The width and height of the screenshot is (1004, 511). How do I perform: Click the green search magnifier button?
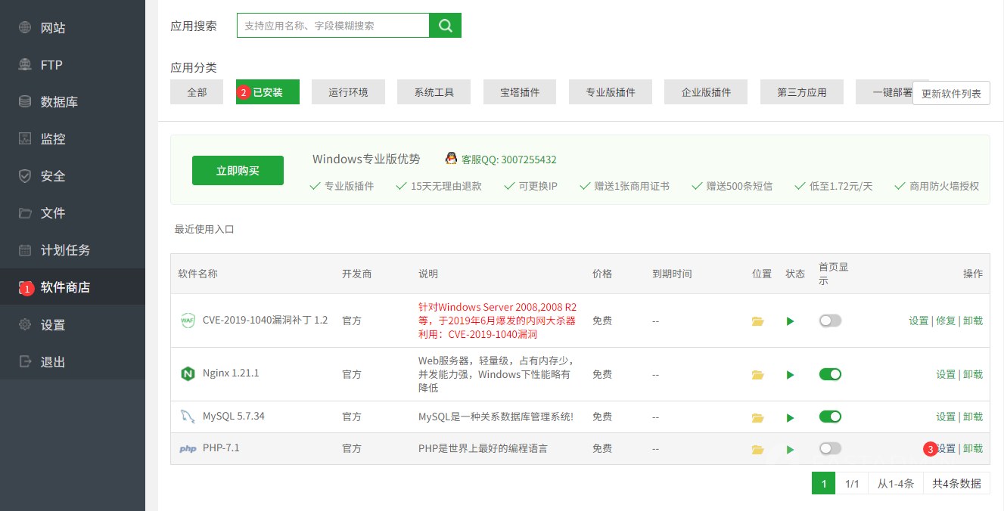click(445, 26)
